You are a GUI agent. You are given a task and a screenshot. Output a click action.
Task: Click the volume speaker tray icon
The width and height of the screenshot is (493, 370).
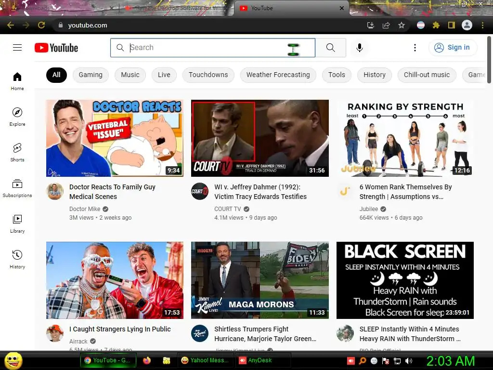pos(409,361)
